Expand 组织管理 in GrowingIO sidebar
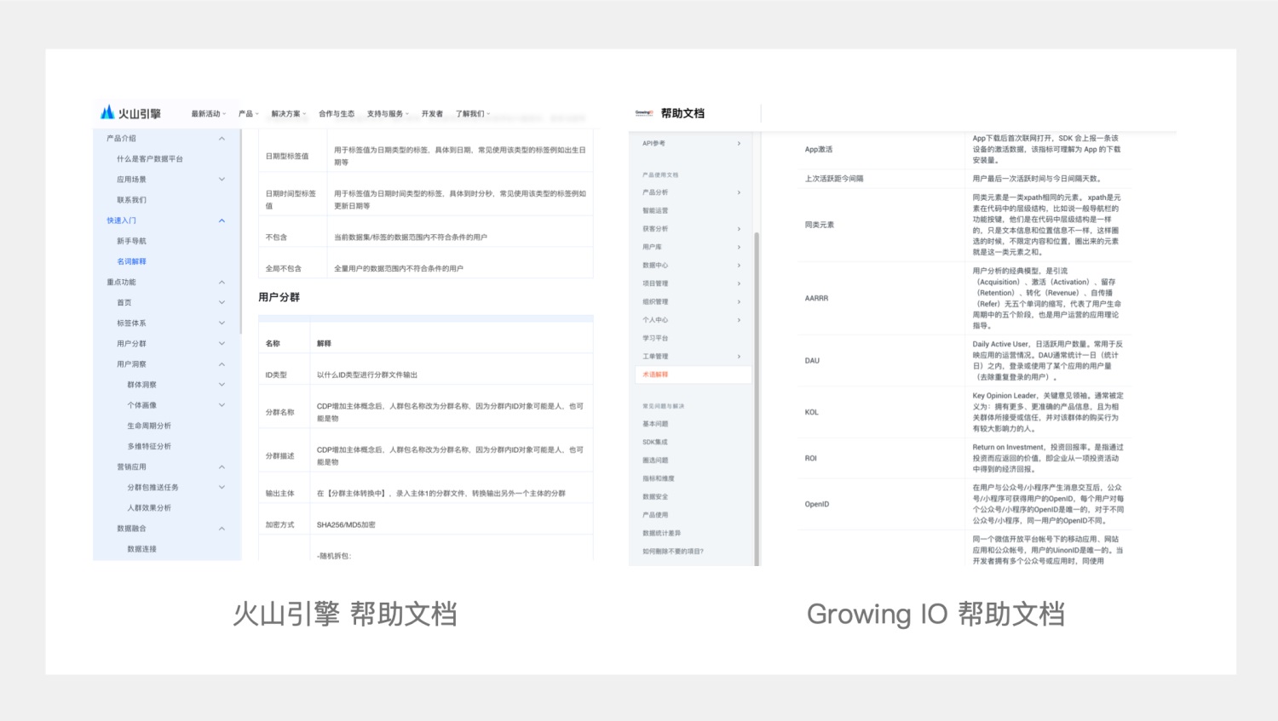Image resolution: width=1278 pixels, height=721 pixels. [x=739, y=301]
